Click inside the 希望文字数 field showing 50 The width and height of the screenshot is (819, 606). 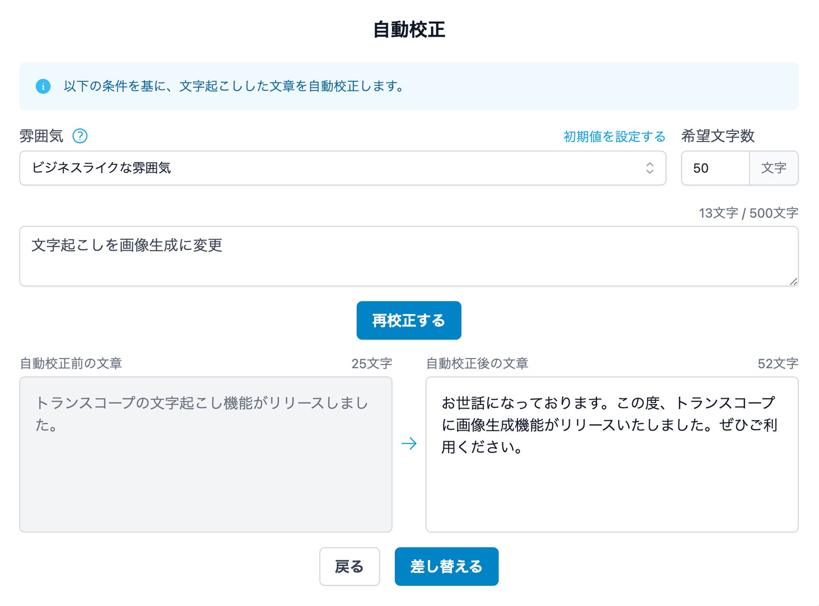[x=715, y=168]
